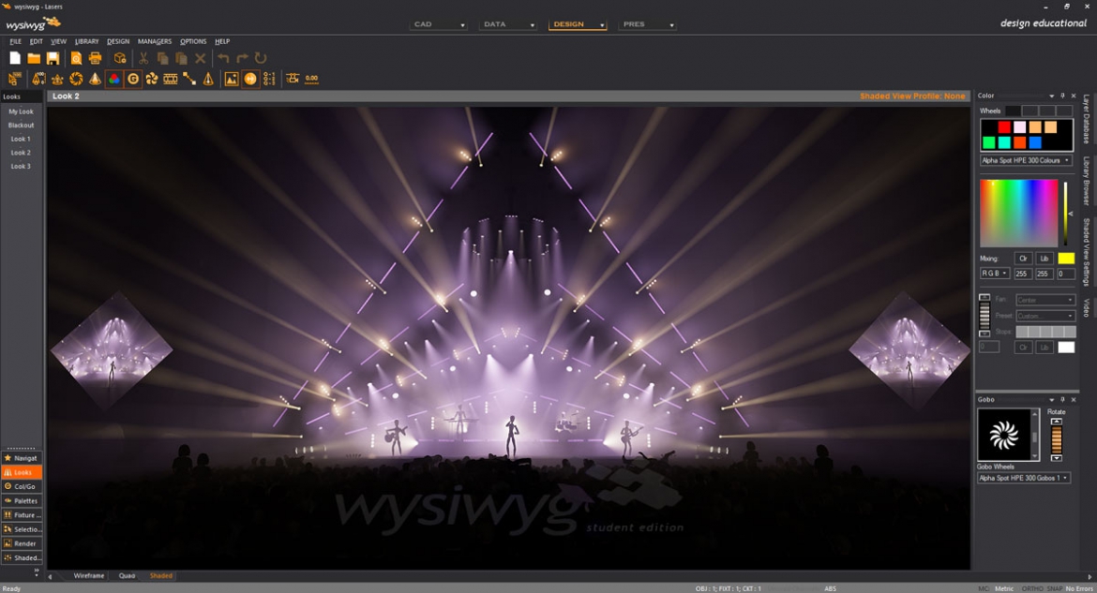
Task: Open print preview from the toolbar
Action: [x=76, y=58]
